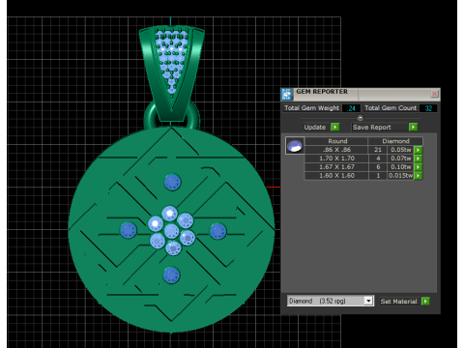This screenshot has height=348, width=464.
Task: Click the '.86 X .86' size cell
Action: tap(336, 150)
